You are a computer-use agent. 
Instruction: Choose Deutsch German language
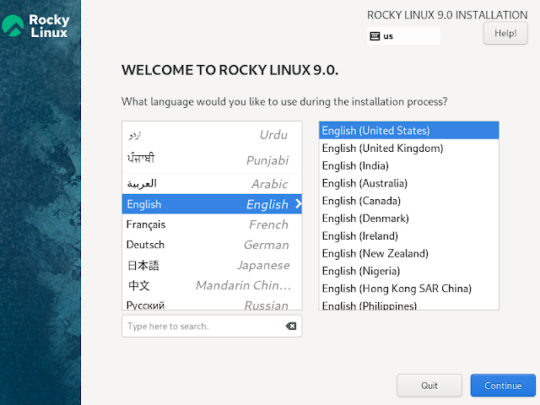point(212,245)
